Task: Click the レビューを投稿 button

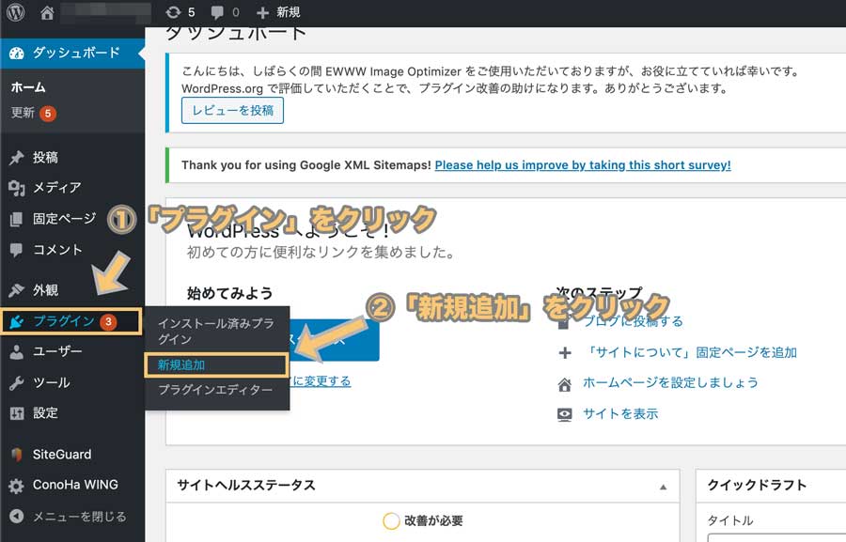Action: point(232,111)
